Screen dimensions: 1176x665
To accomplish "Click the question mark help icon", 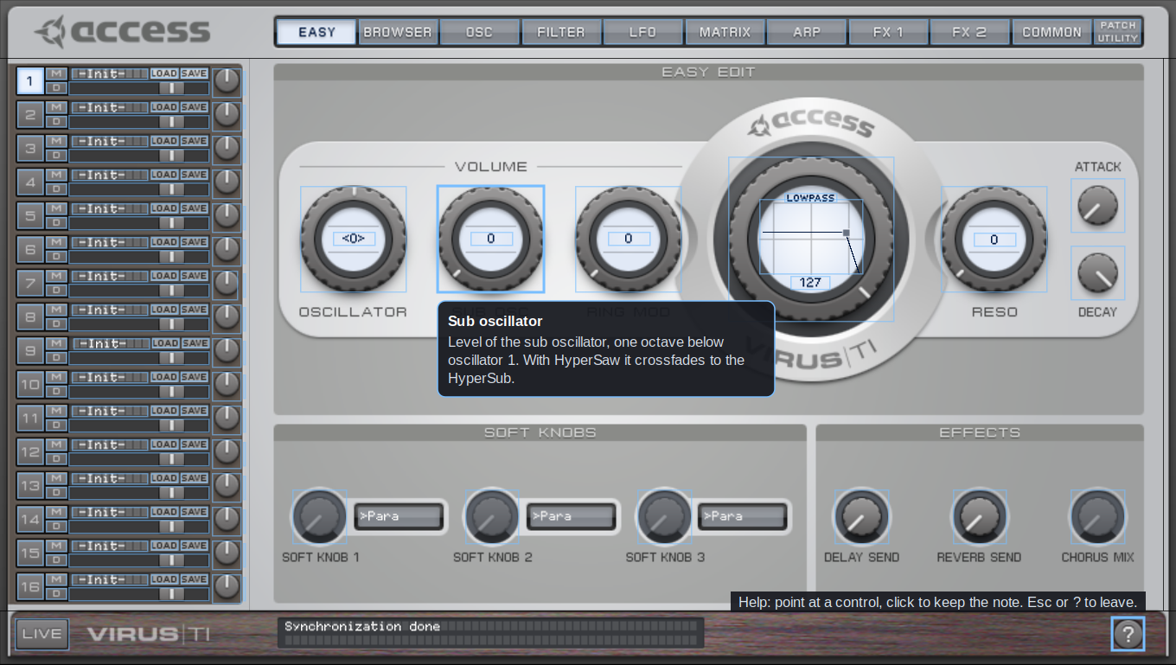I will (1128, 634).
